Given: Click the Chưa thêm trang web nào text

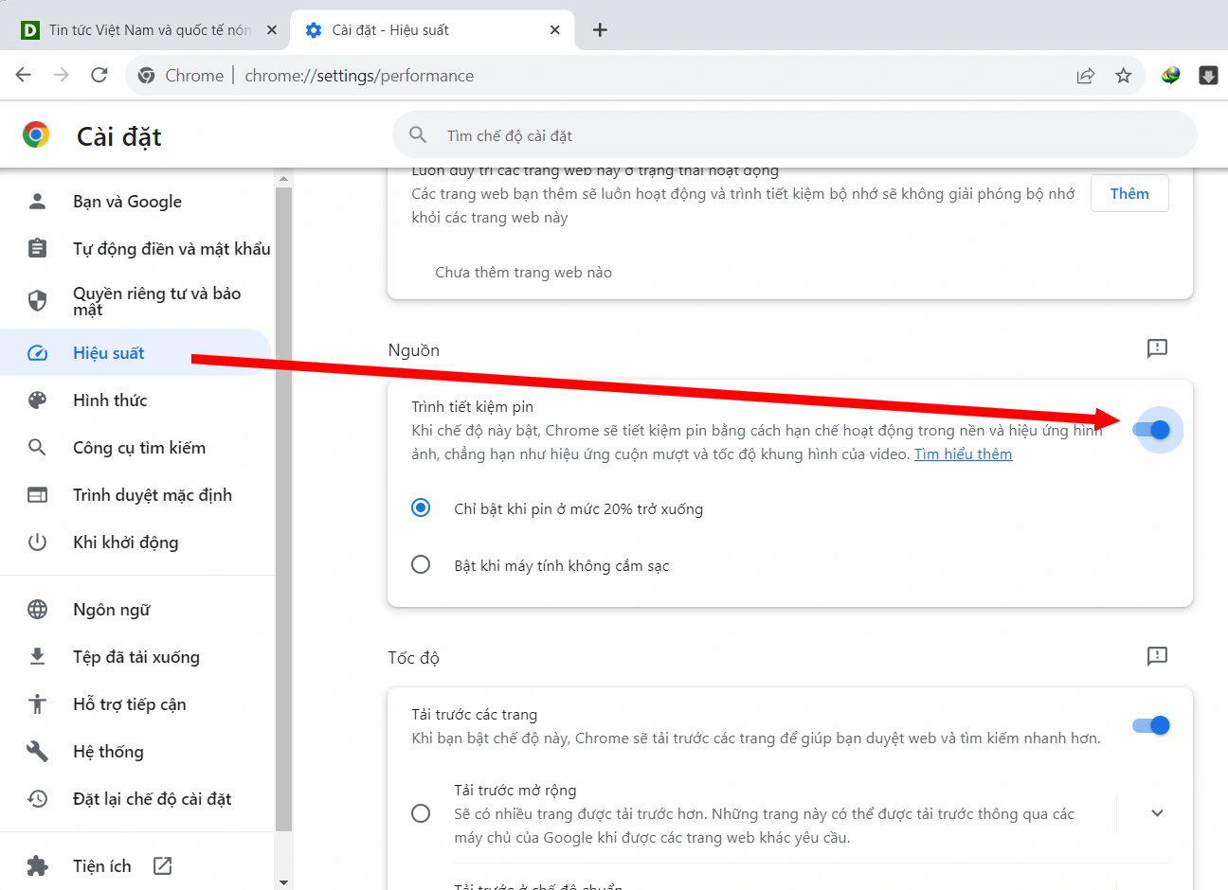Looking at the screenshot, I should (523, 273).
